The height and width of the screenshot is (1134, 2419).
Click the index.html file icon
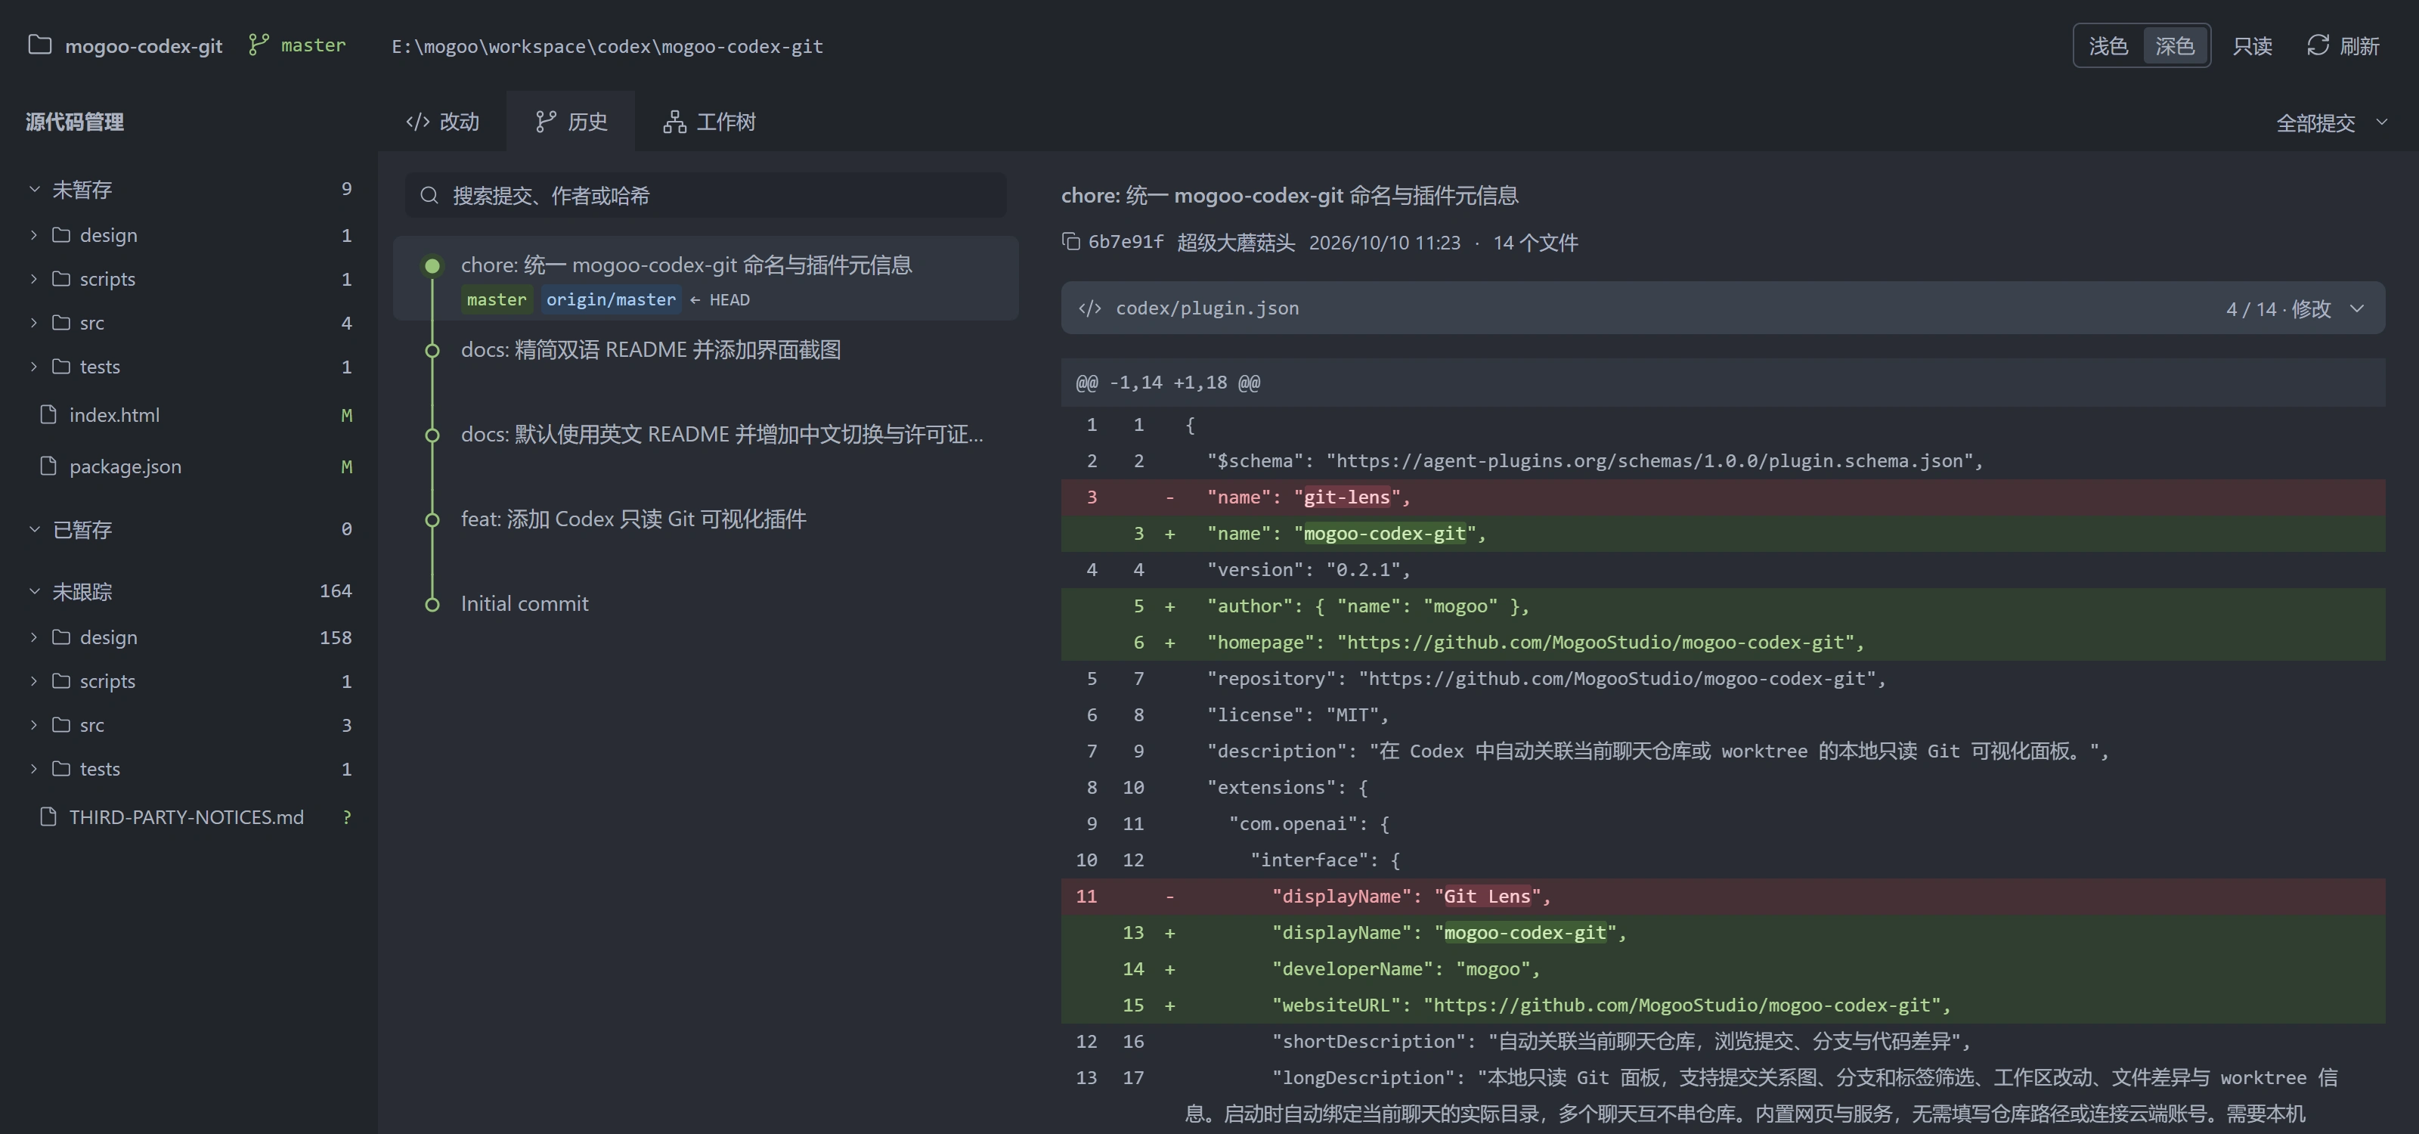[49, 414]
